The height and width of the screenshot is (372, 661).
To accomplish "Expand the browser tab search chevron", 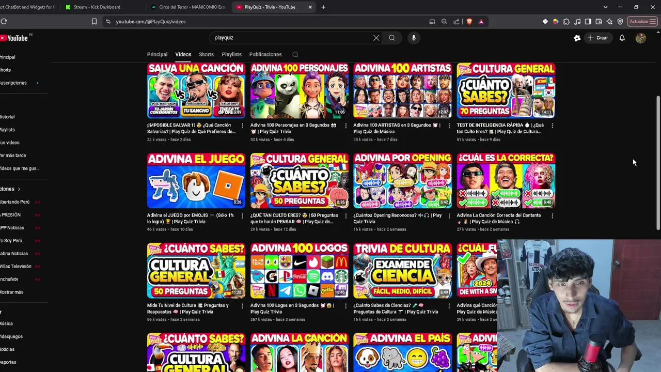I will tap(605, 7).
